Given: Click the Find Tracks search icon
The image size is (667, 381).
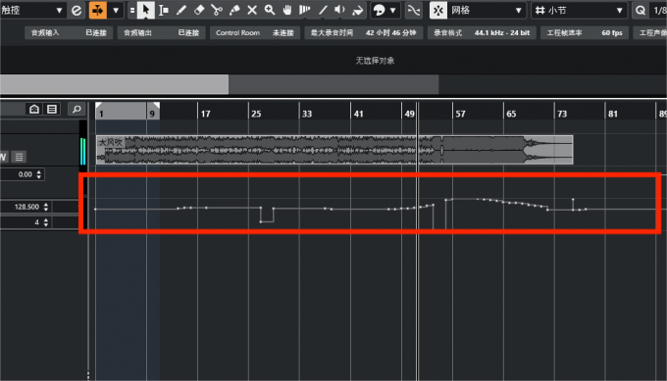Looking at the screenshot, I should pos(77,109).
